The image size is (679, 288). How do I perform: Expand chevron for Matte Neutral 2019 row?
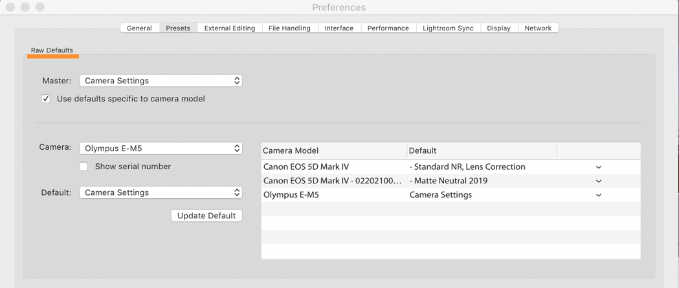point(599,181)
